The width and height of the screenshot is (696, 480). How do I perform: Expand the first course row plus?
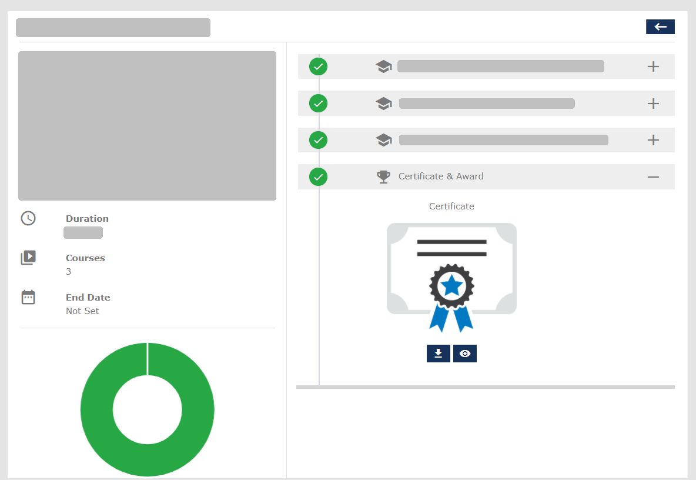tap(653, 66)
